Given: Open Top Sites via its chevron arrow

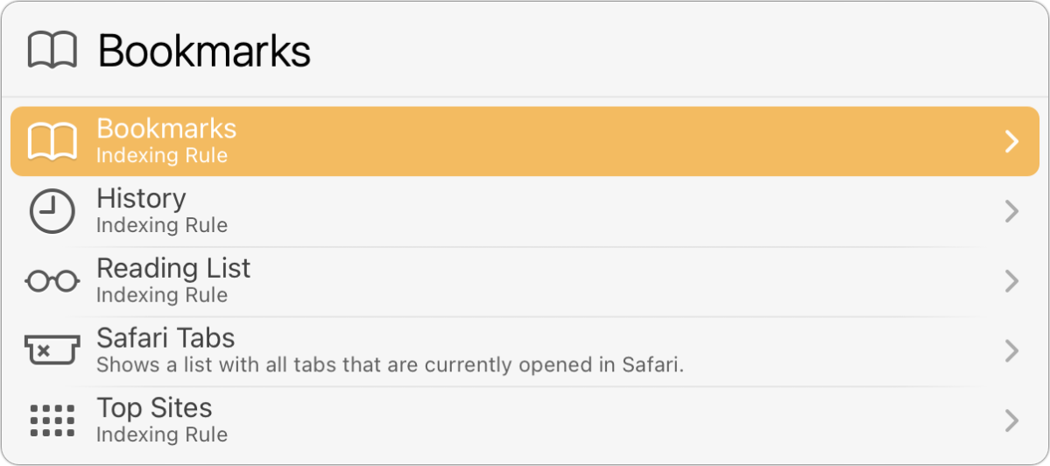Looking at the screenshot, I should click(1011, 421).
